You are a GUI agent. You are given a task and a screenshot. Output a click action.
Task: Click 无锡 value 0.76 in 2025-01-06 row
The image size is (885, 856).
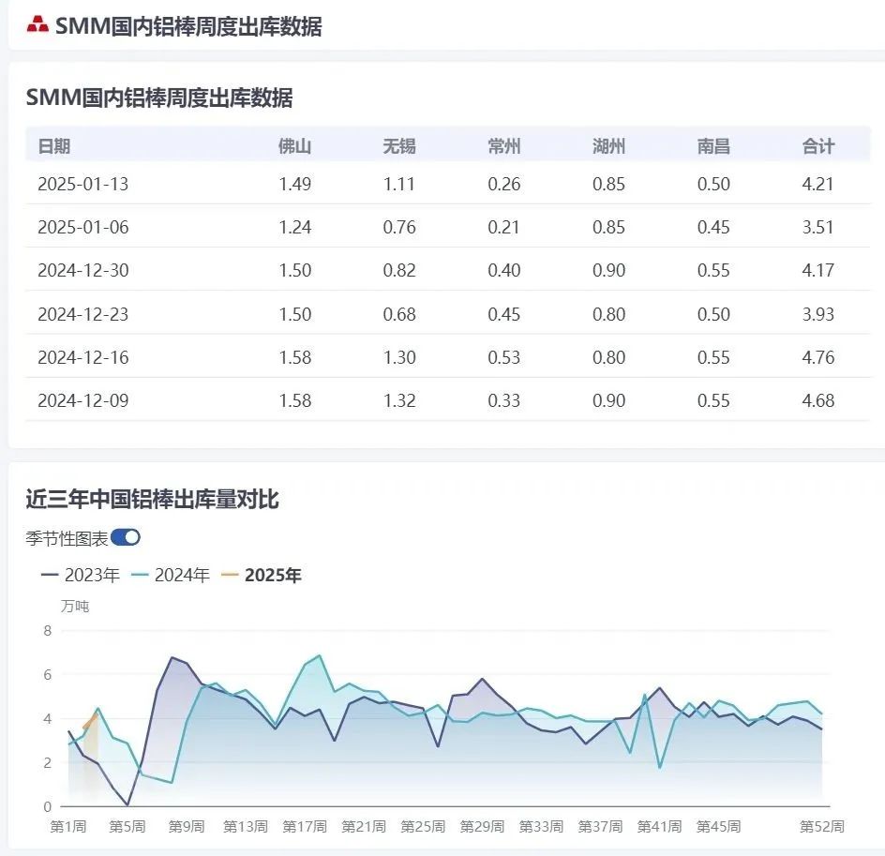(x=399, y=227)
